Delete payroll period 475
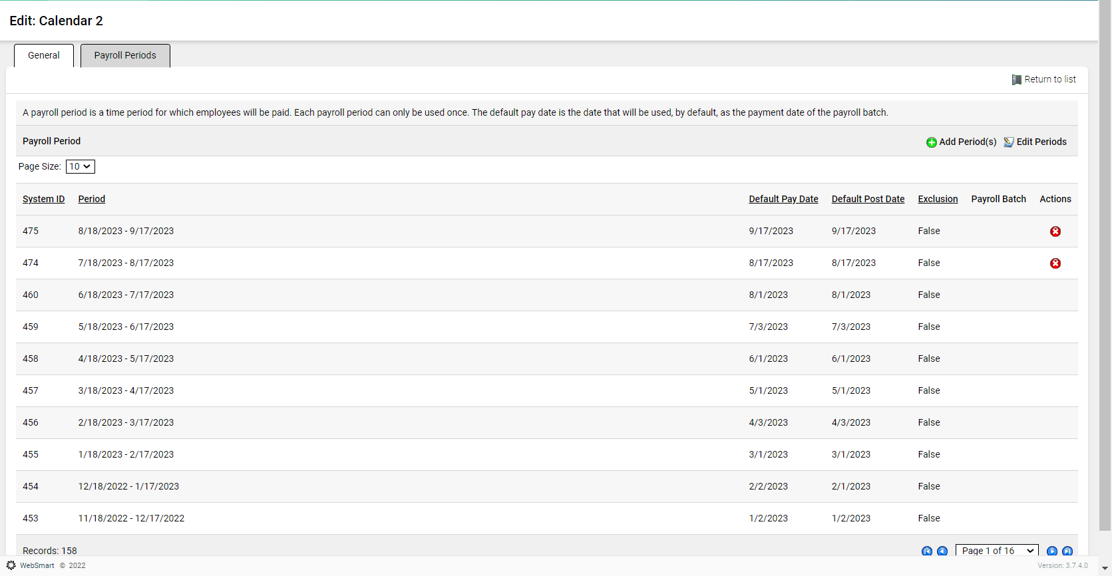This screenshot has width=1112, height=576. click(x=1055, y=231)
